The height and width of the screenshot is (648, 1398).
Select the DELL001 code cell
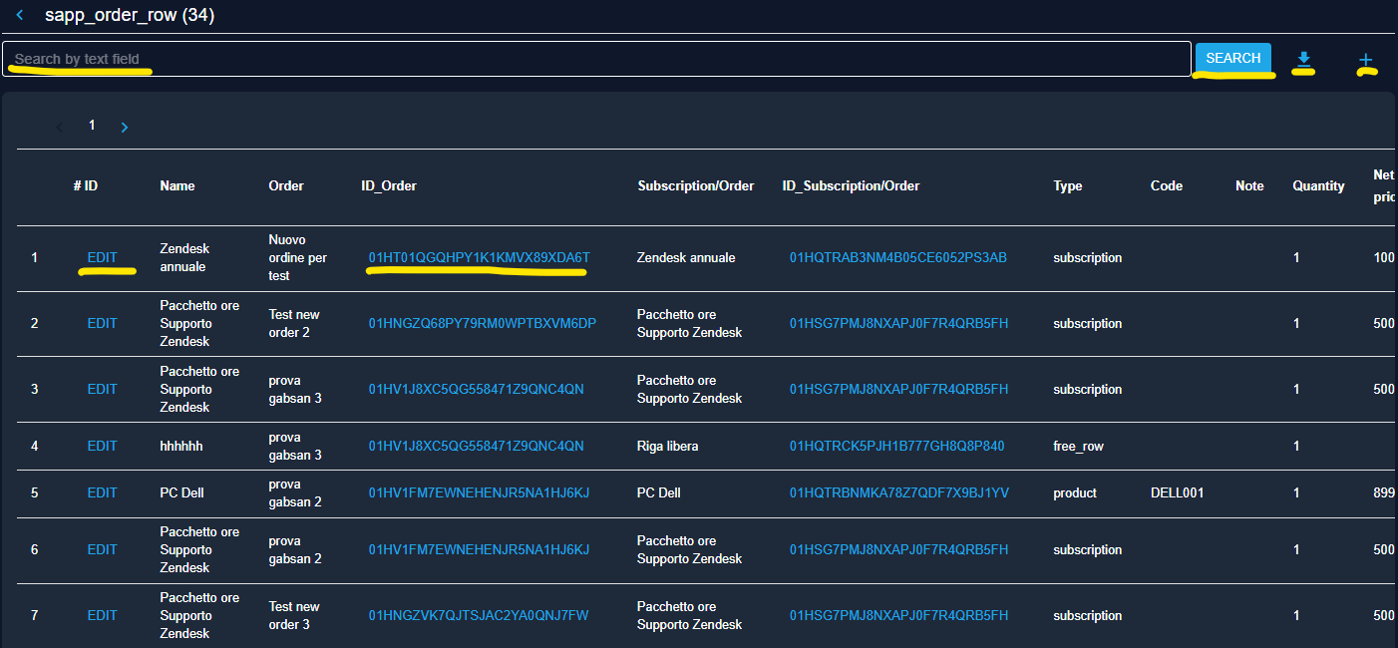coord(1177,493)
